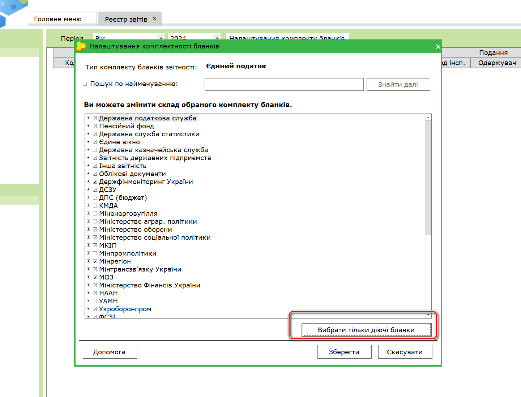
Task: Close the Налаштування комплектності бланків dialog
Action: pyautogui.click(x=438, y=47)
